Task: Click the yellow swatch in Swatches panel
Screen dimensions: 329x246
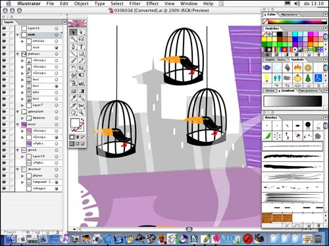Action: [x=264, y=39]
